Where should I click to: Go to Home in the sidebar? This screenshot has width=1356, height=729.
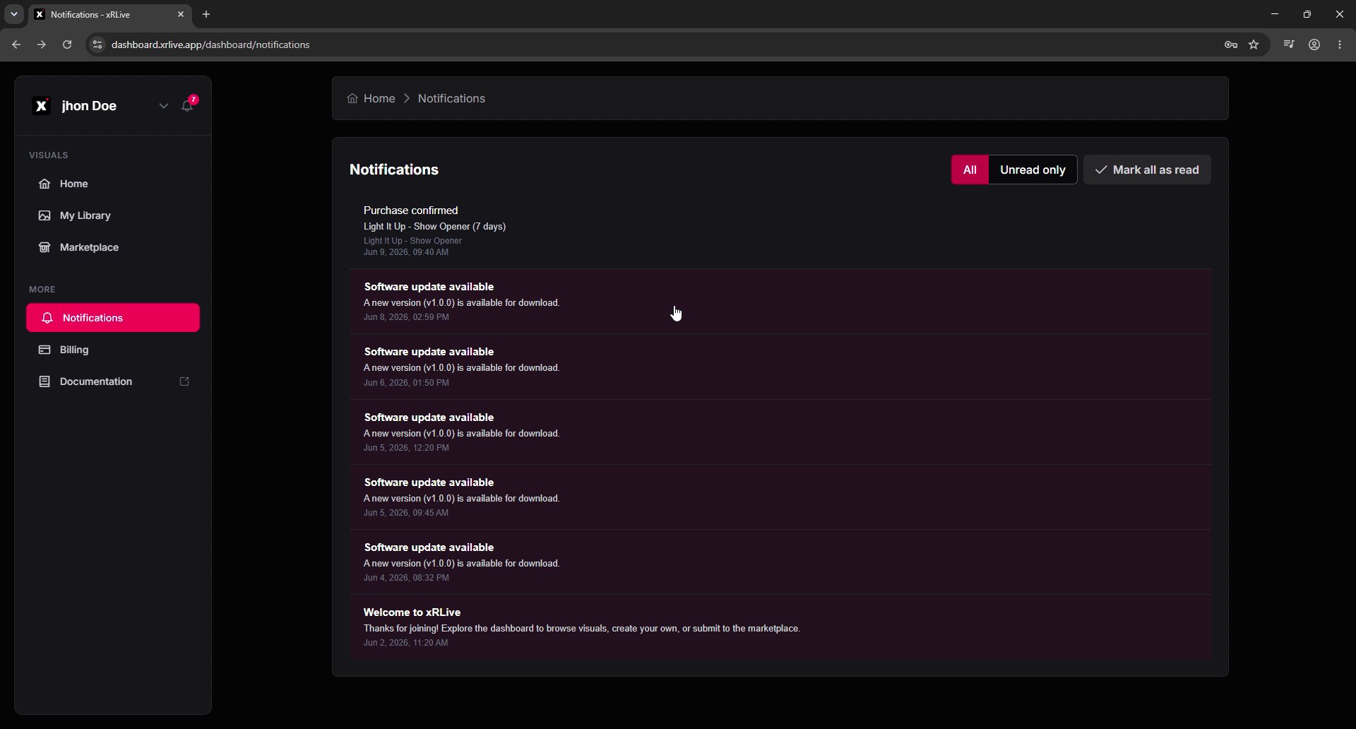click(113, 184)
